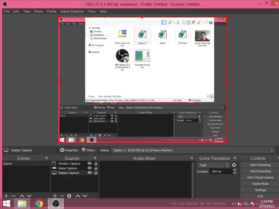Viewport: 279px width, 209px height.
Task: Click the Audio Mixer scrollbar
Action: point(193,180)
